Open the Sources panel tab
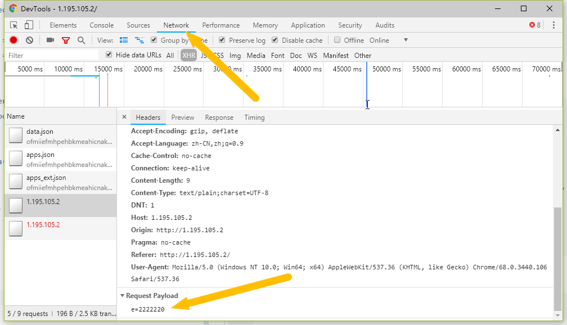Screen dimensions: 567x325 (x=138, y=25)
